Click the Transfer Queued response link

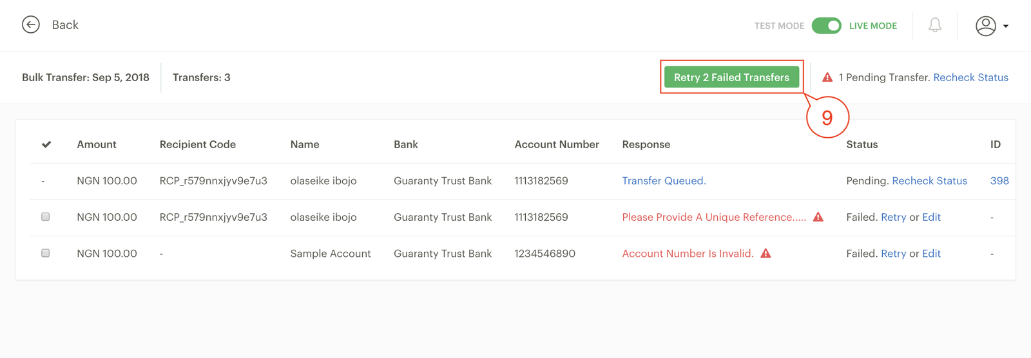click(x=664, y=181)
